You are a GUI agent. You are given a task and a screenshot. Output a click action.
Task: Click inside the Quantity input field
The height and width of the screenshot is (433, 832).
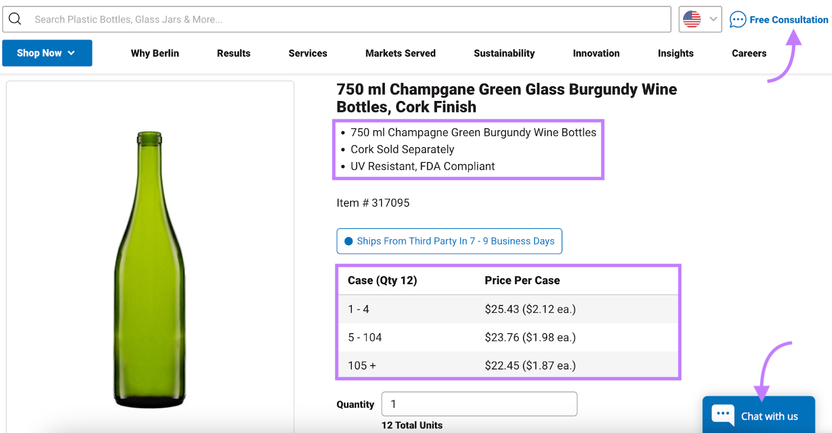point(478,404)
